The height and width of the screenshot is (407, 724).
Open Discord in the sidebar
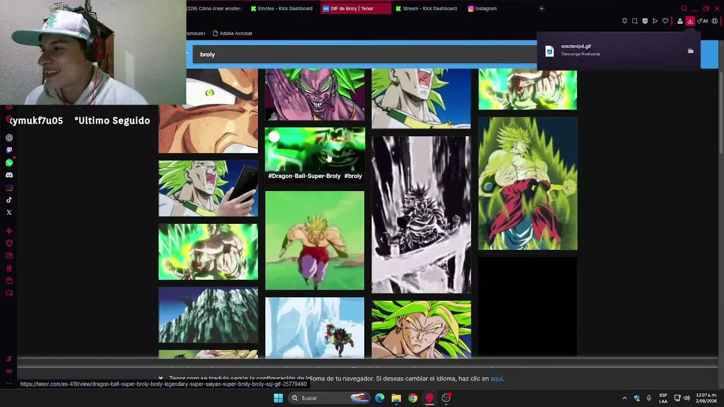point(9,175)
